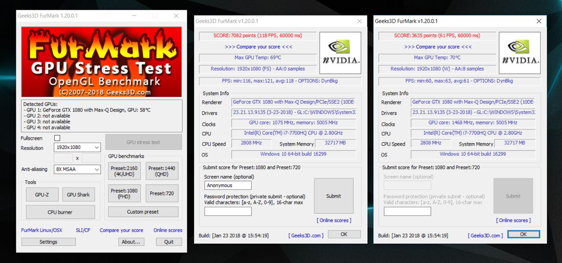Click Compare your score in 3635 points dialog
The image size is (562, 263).
point(438,47)
